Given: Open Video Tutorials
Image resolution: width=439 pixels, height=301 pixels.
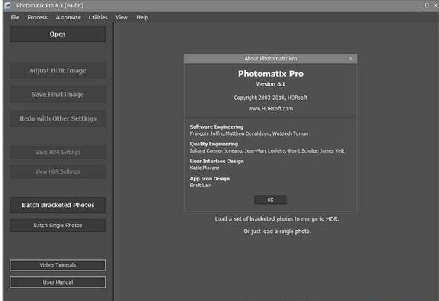Looking at the screenshot, I should tap(58, 265).
